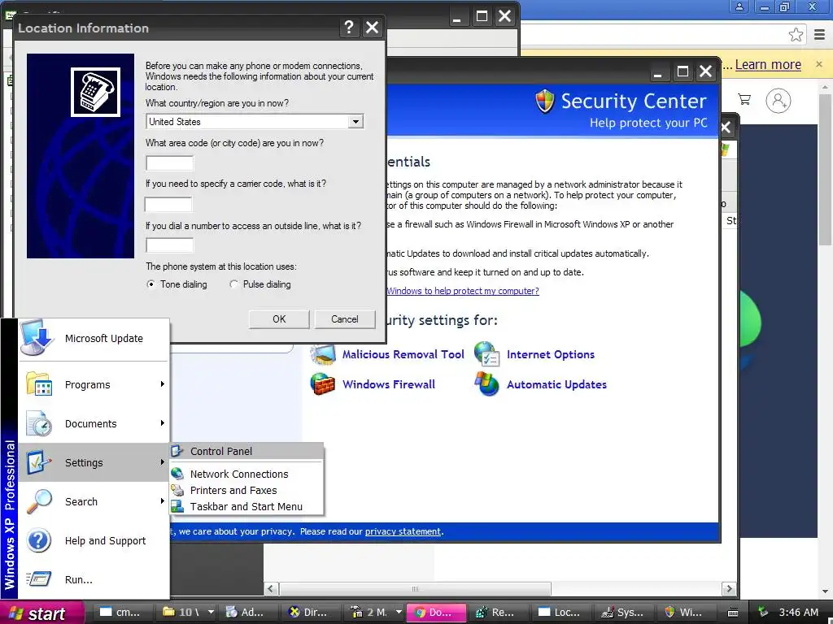Open the browser hamburger menu icon
833x624 pixels.
[x=819, y=35]
